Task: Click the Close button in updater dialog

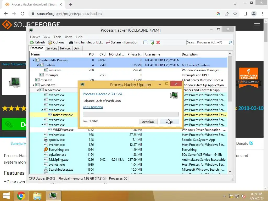Action: click(x=169, y=121)
